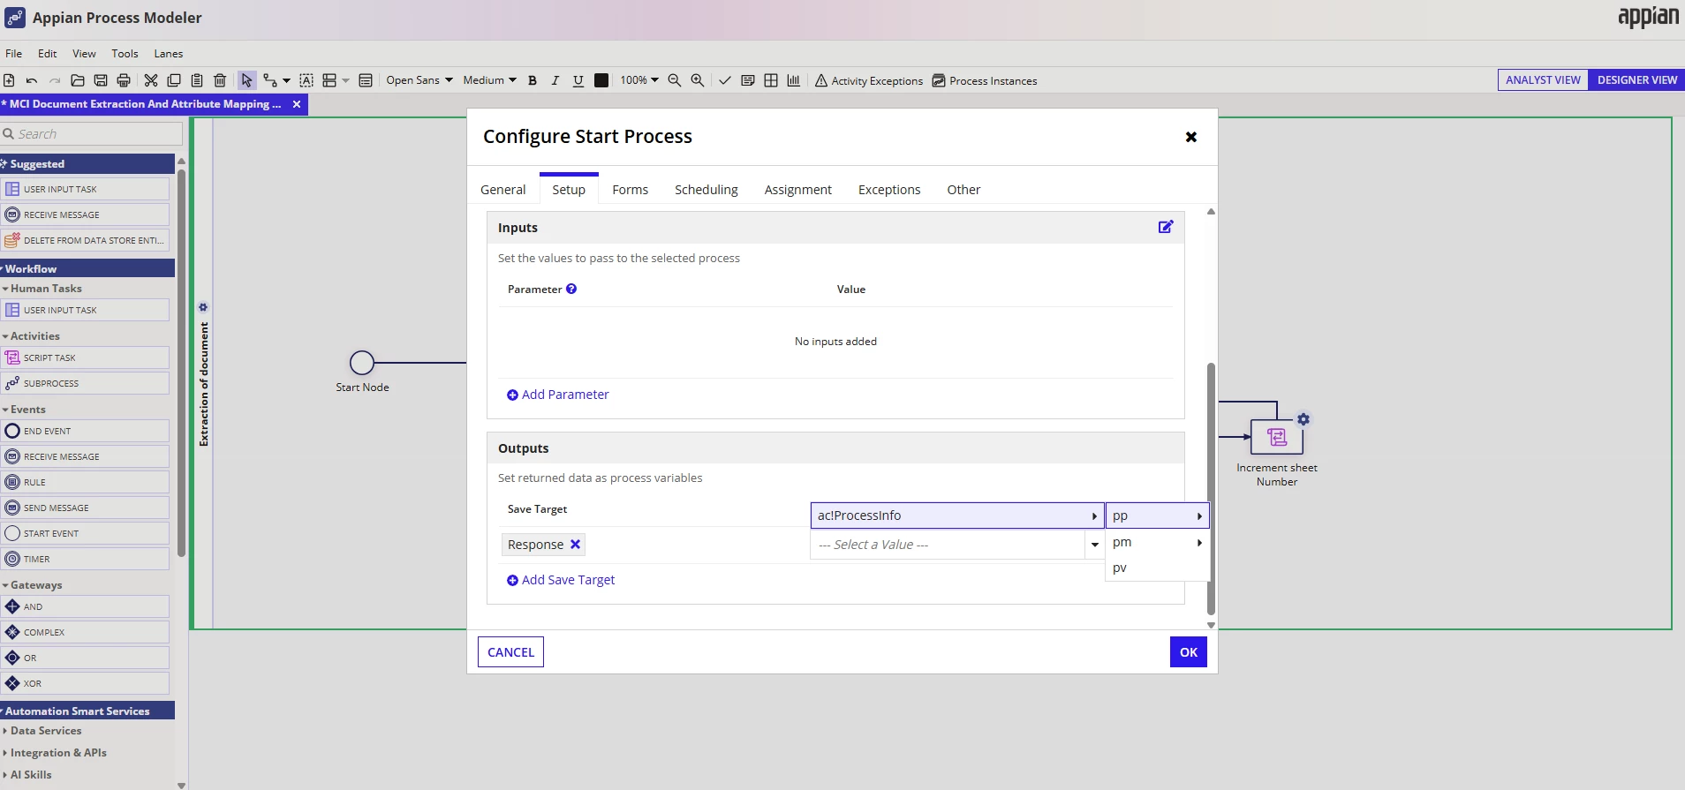Switch to the Exceptions tab

(889, 190)
